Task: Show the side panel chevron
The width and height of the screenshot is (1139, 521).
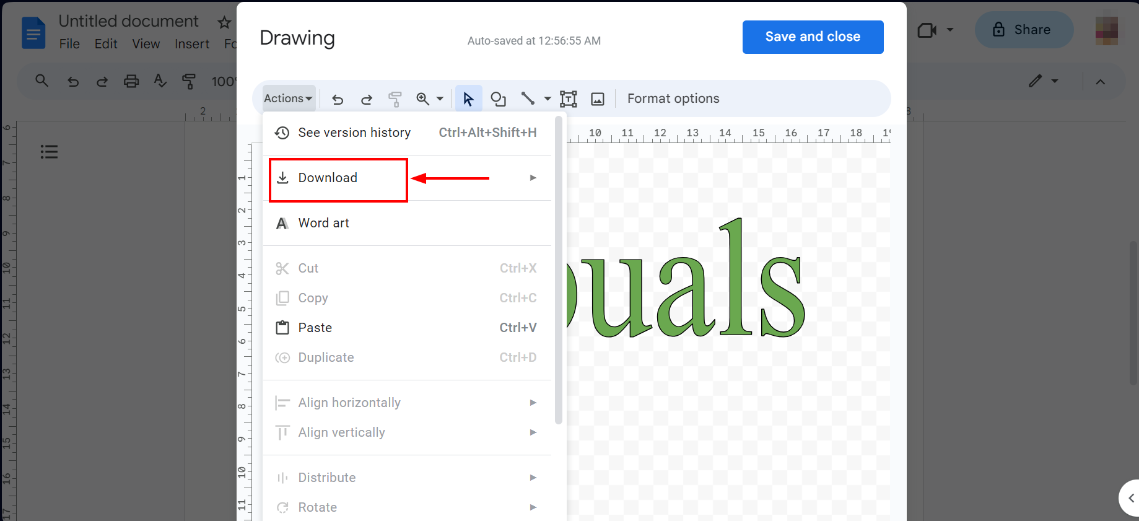Action: (x=1131, y=498)
